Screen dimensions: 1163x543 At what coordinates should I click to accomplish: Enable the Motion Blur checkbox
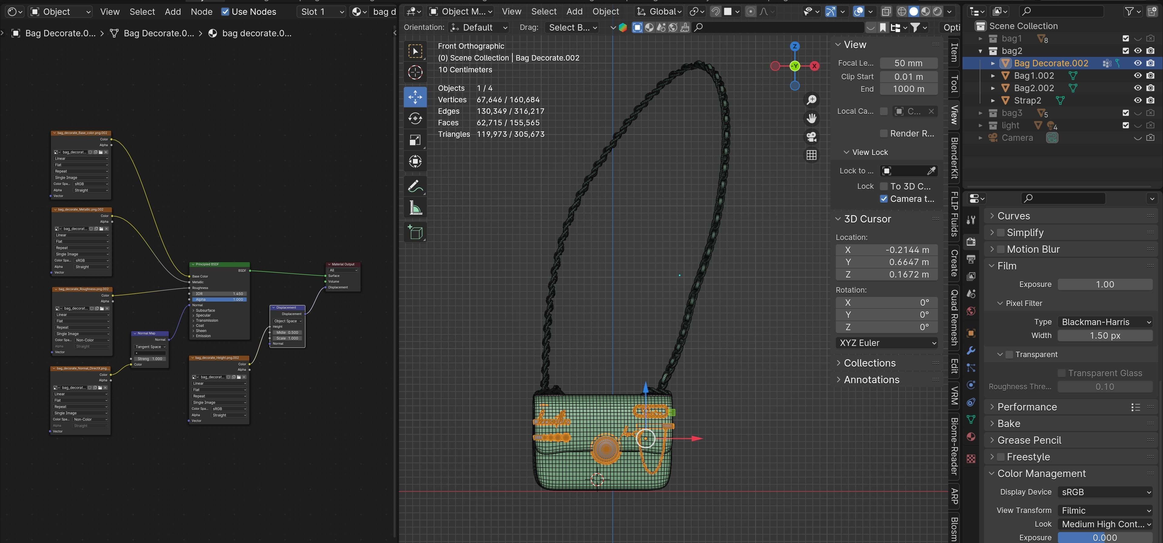(1000, 249)
